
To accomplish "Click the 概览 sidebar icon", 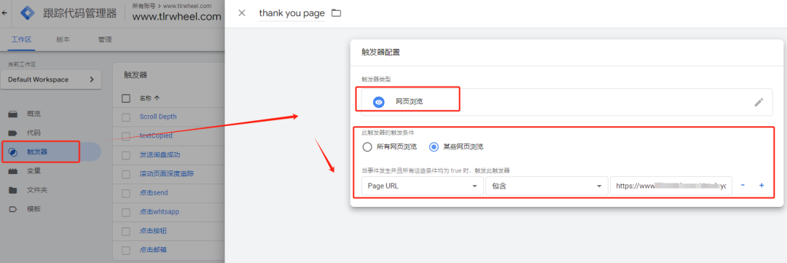I will pyautogui.click(x=13, y=114).
